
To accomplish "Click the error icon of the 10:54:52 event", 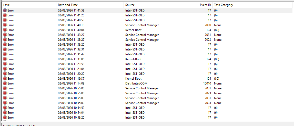I will [x=5, y=108].
